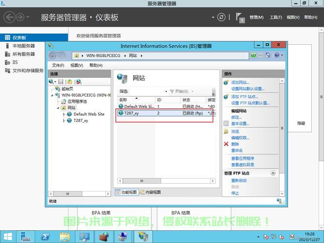This screenshot has height=243, width=324.
Task: Click 停止 under FTP site management
Action: point(235,193)
